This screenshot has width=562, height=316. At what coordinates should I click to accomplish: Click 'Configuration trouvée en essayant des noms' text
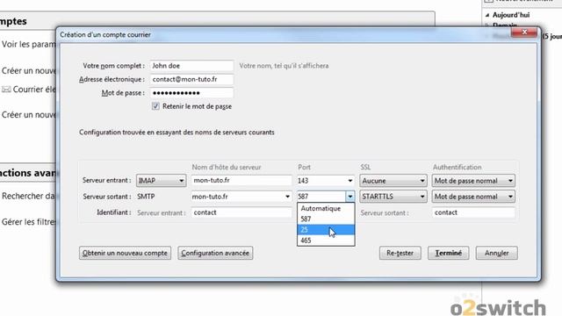[x=177, y=133]
